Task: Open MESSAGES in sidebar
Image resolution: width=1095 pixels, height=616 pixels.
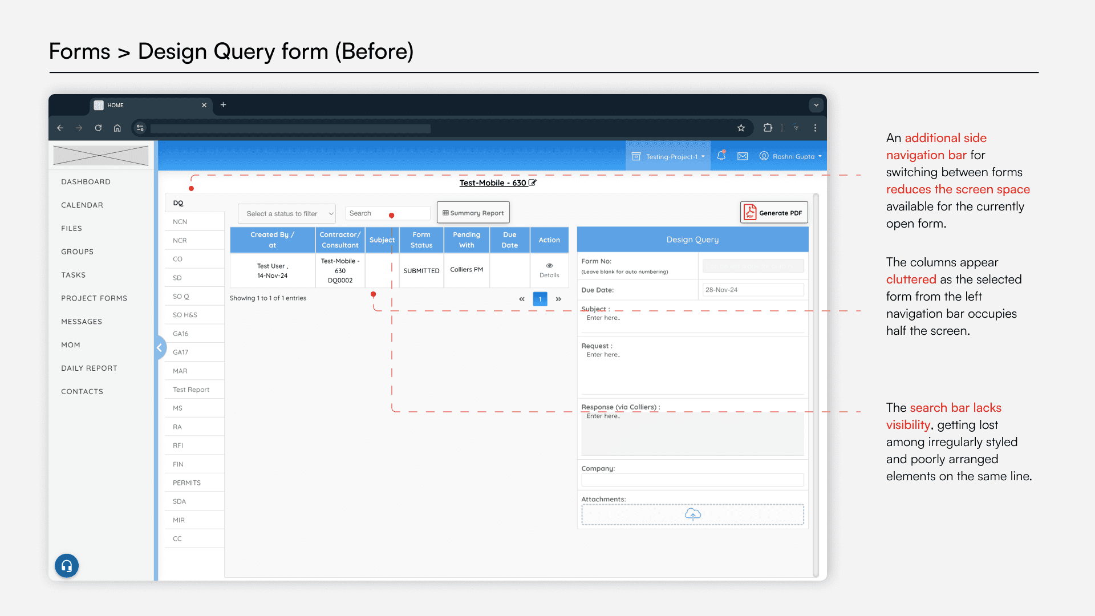Action: [x=82, y=322]
